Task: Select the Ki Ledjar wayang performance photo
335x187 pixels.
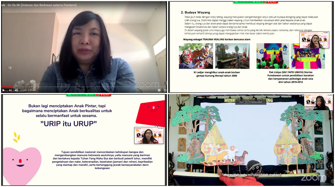Action: tap(196, 56)
